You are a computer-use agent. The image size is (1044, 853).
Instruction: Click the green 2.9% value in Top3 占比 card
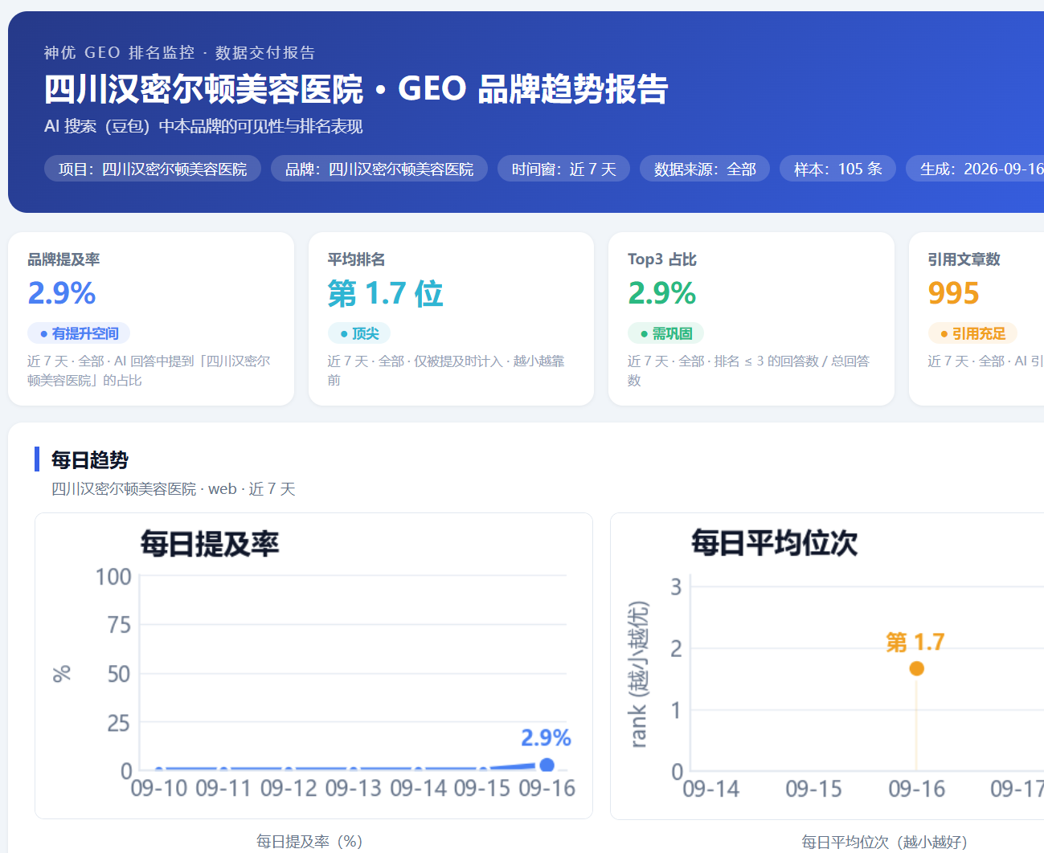pos(661,293)
